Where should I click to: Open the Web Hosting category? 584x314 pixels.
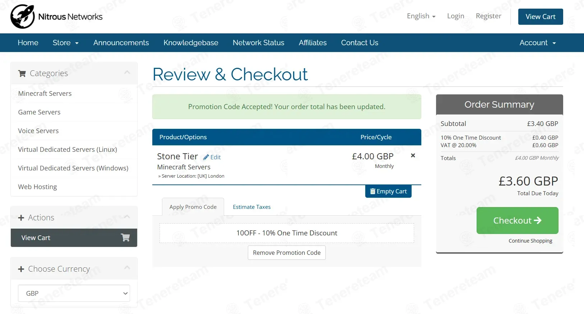[x=74, y=187]
